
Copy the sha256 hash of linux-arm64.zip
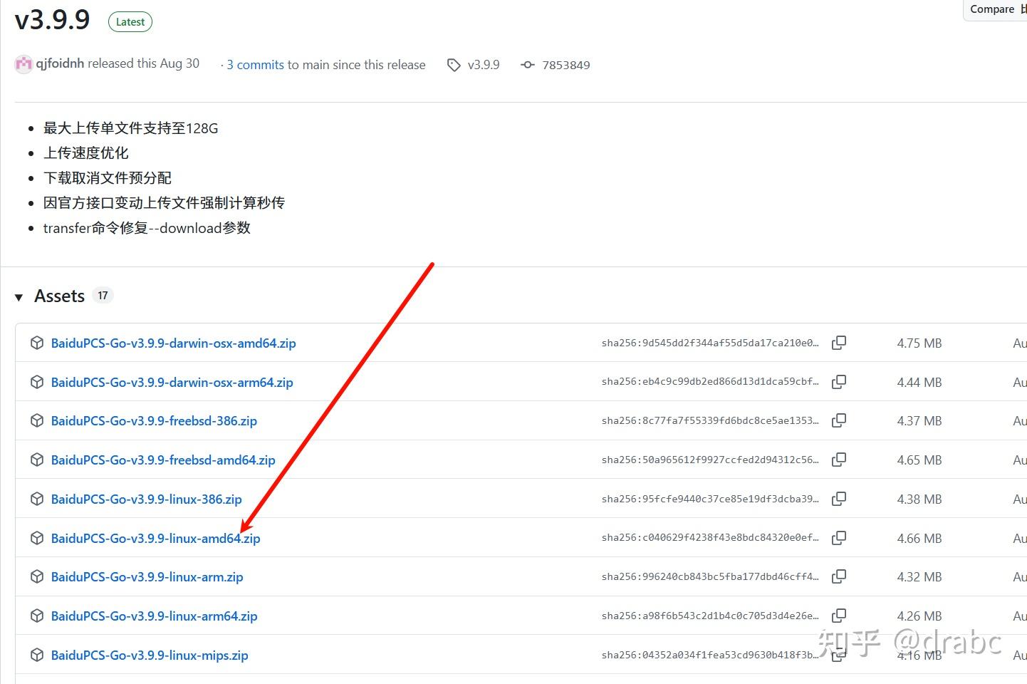tap(839, 615)
